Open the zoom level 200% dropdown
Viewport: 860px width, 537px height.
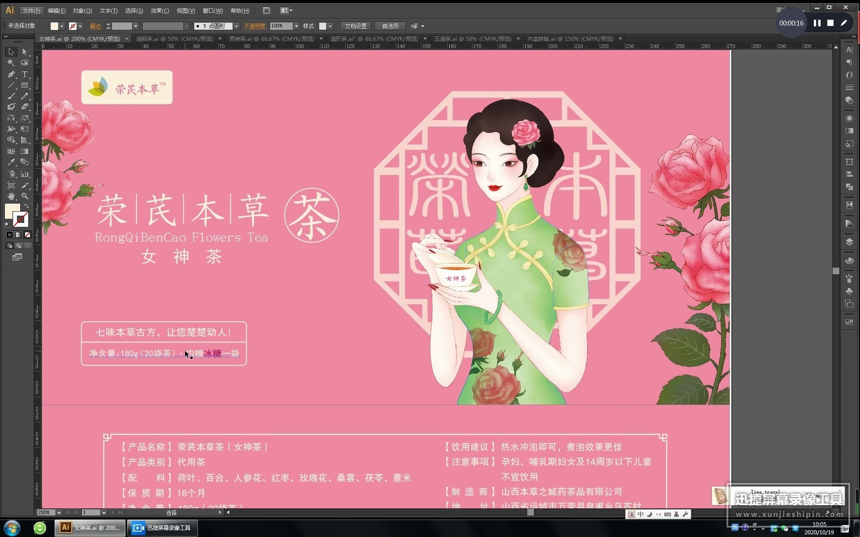[x=59, y=512]
